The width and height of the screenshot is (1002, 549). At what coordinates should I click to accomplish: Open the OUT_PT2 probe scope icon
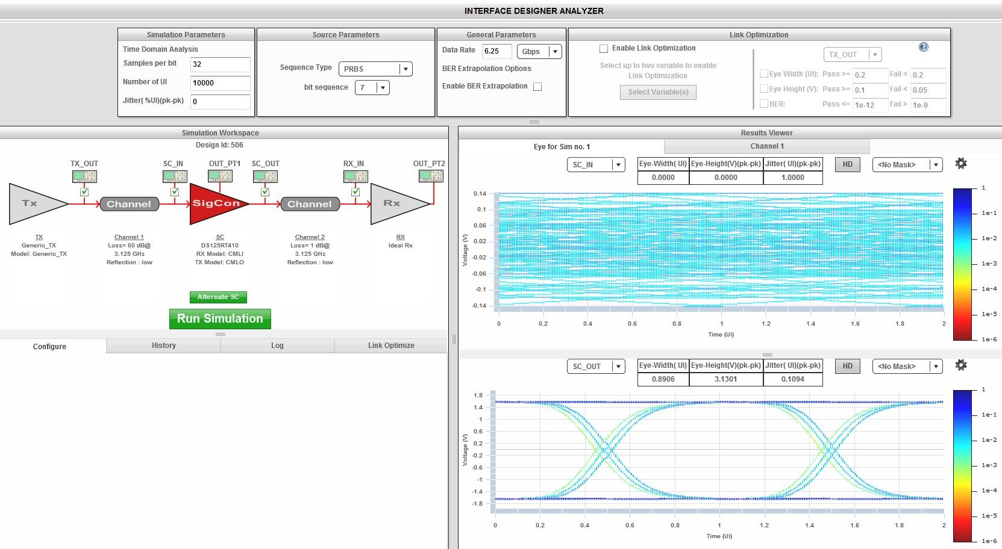coord(431,176)
